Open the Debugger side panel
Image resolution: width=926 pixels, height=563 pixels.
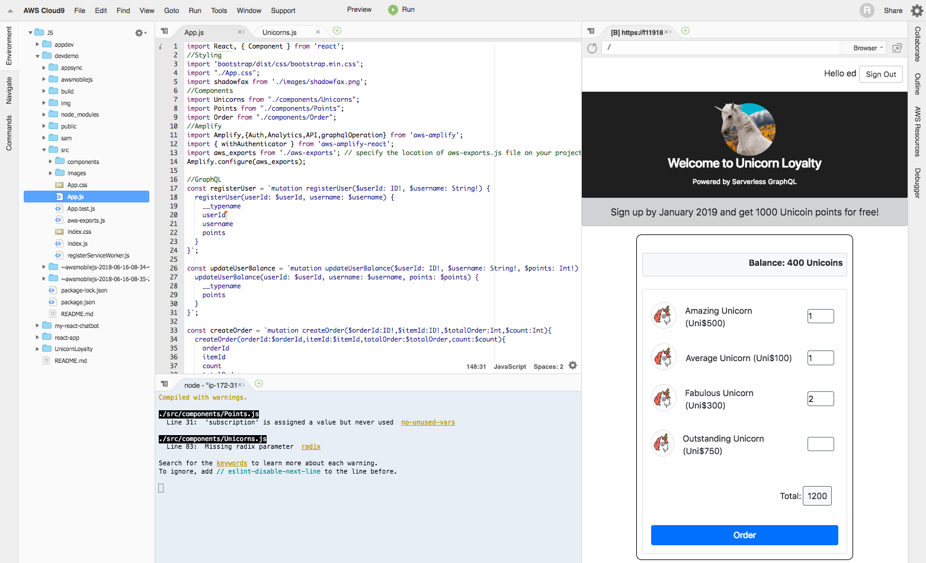coord(917,183)
